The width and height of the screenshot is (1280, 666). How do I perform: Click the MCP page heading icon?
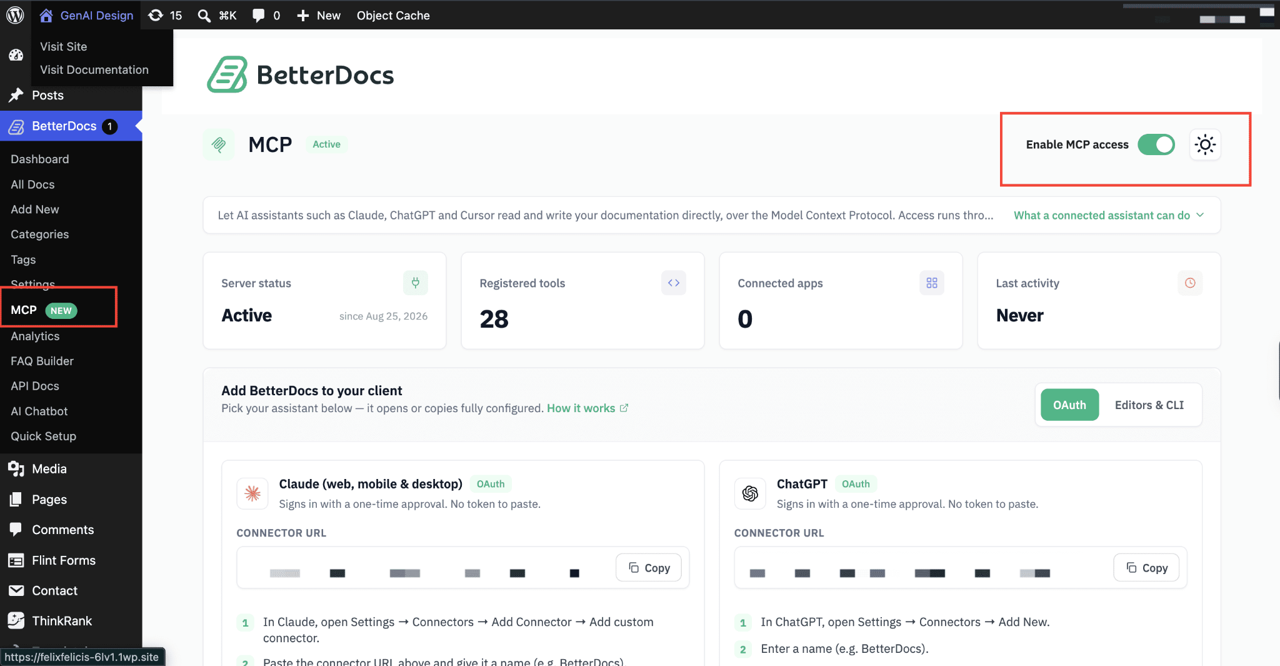click(219, 144)
